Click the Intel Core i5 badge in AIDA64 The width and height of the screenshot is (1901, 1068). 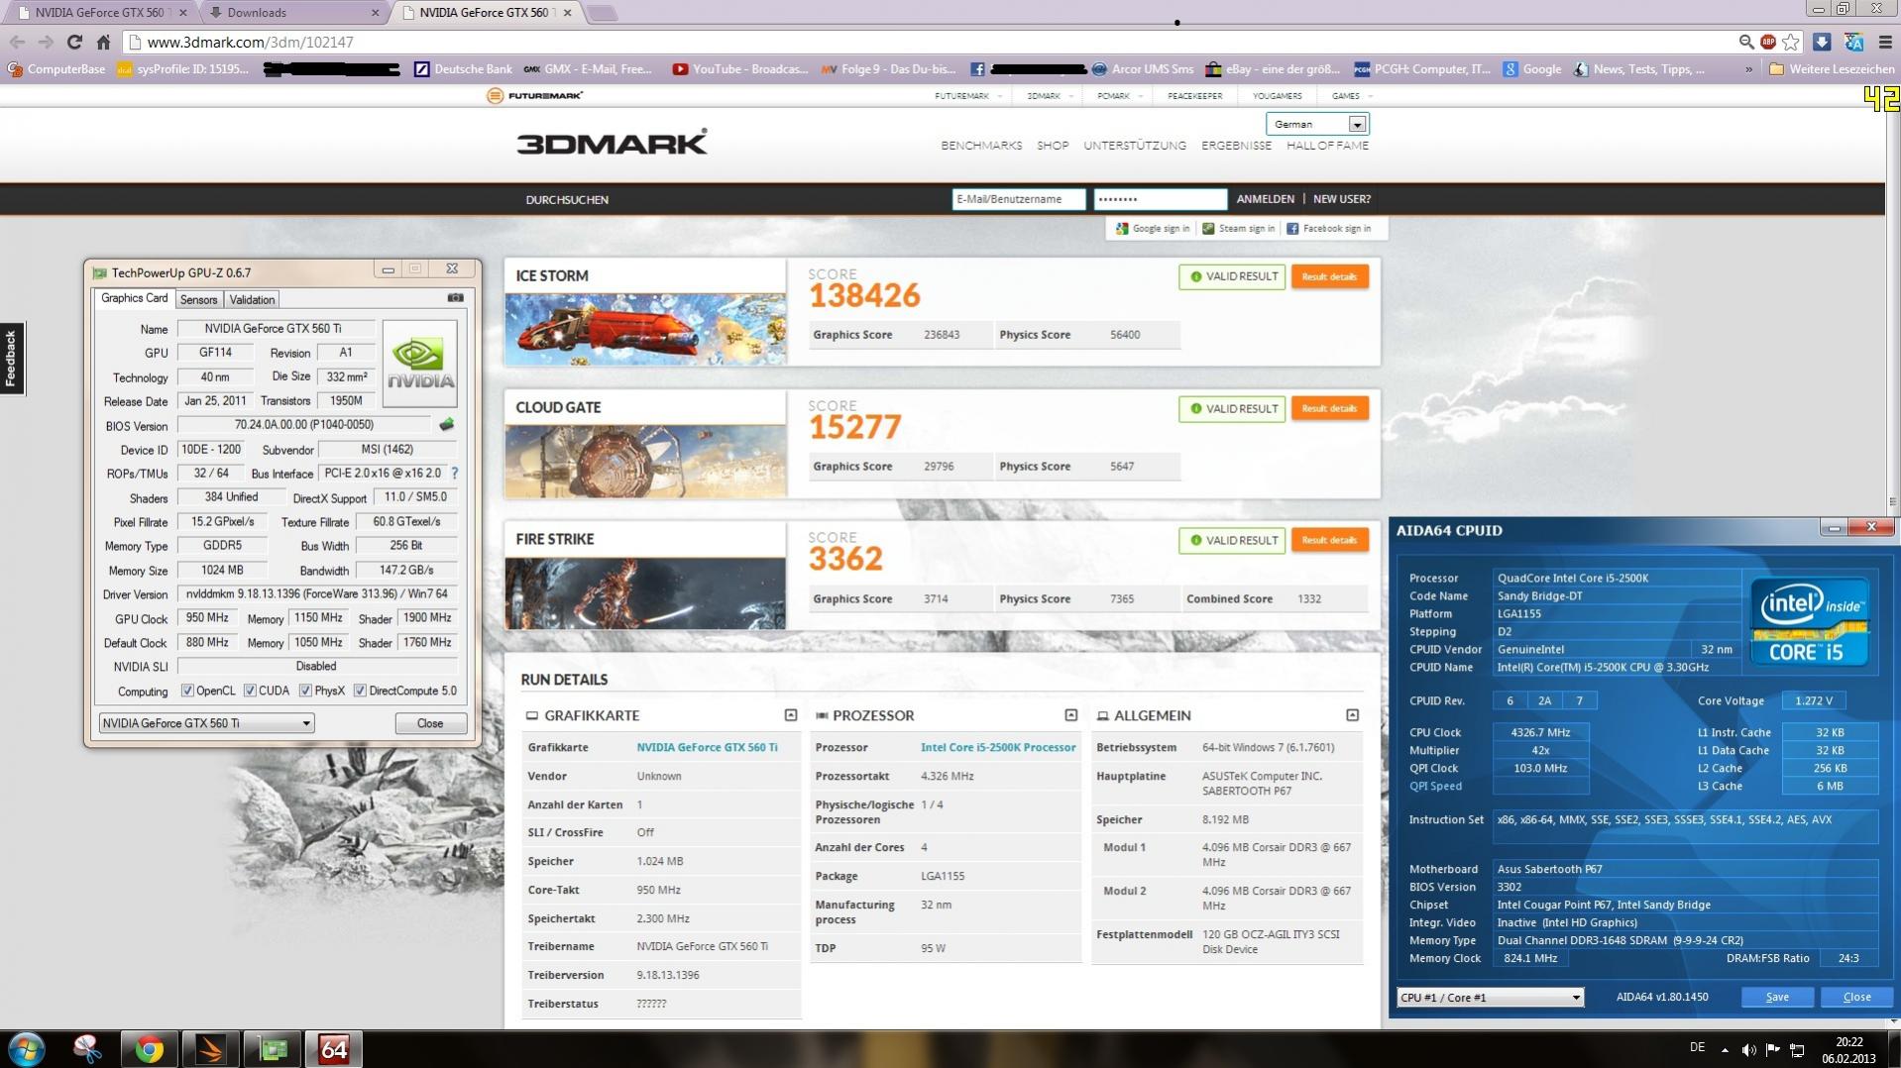click(x=1808, y=621)
